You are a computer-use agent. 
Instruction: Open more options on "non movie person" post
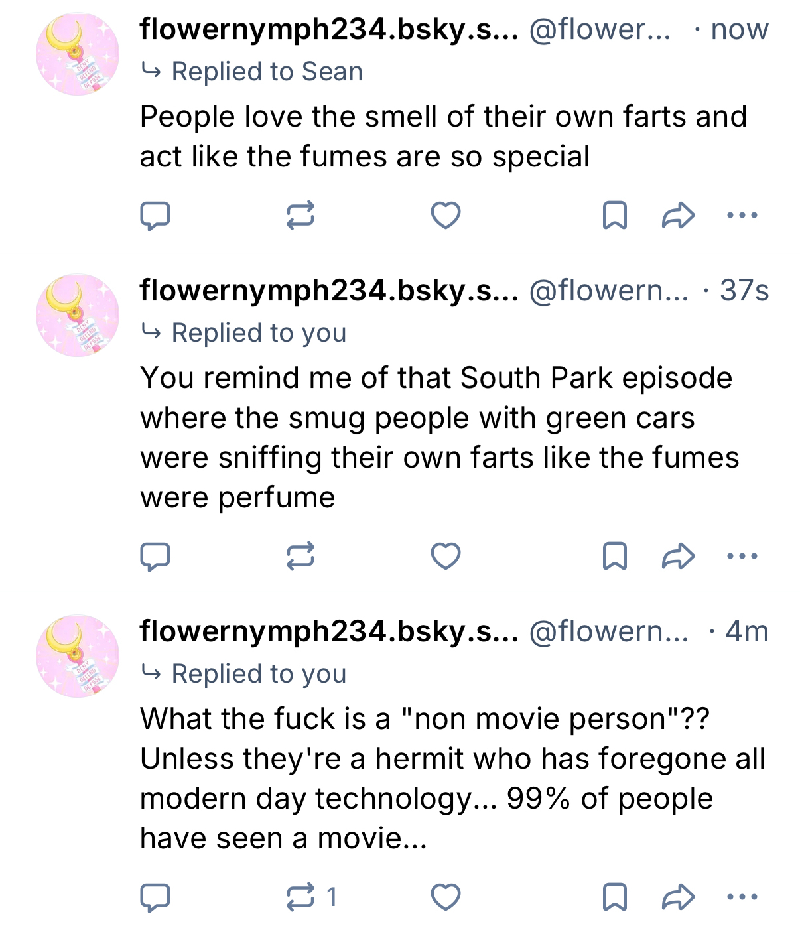pyautogui.click(x=742, y=897)
